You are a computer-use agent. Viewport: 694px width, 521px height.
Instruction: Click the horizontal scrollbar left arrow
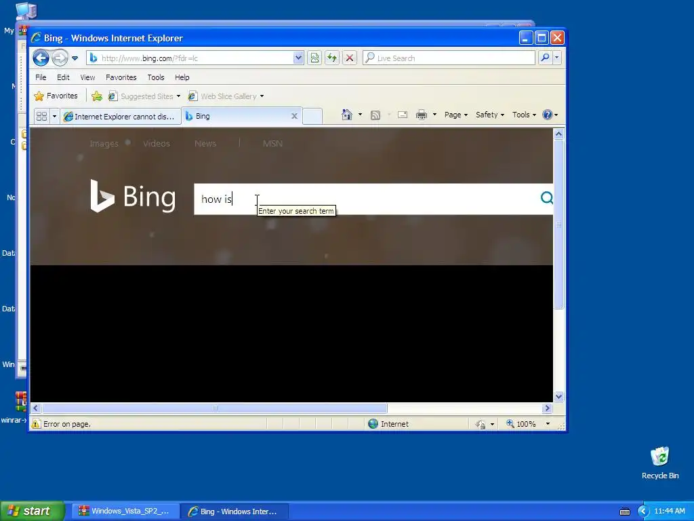click(x=36, y=408)
